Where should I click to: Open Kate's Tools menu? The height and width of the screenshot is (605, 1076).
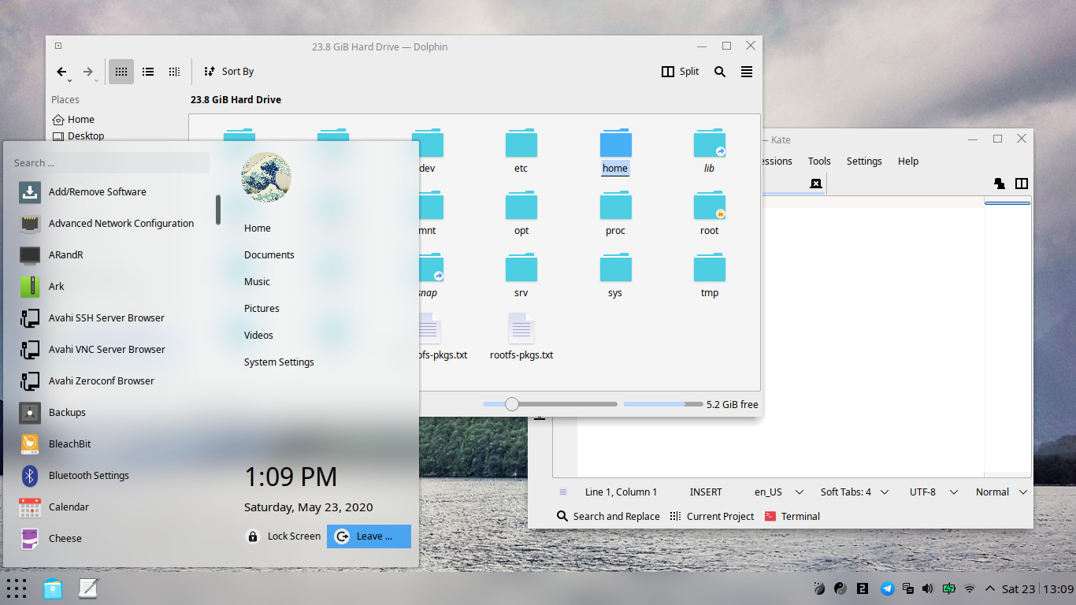click(x=819, y=161)
